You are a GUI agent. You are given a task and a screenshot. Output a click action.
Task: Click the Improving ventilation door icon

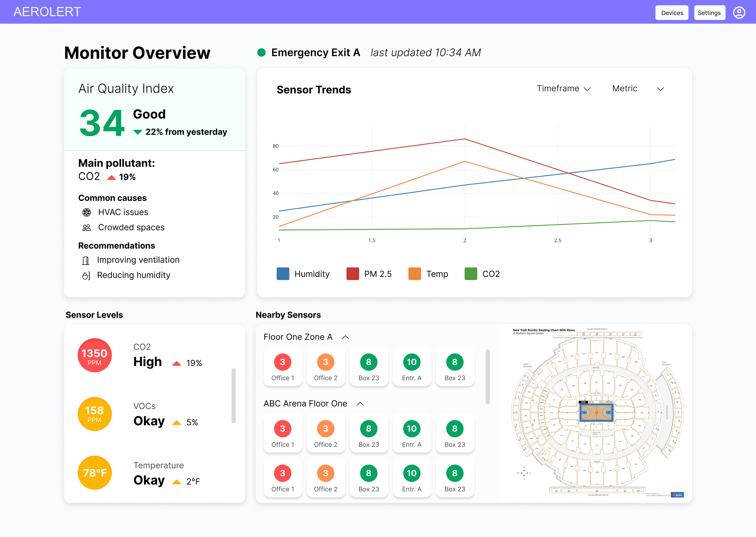pyautogui.click(x=85, y=261)
